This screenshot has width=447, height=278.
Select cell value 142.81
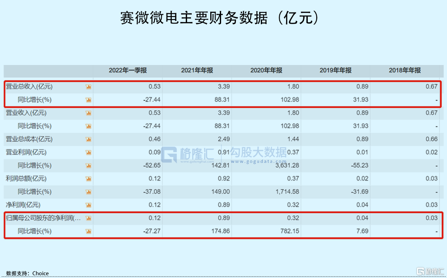220,165
